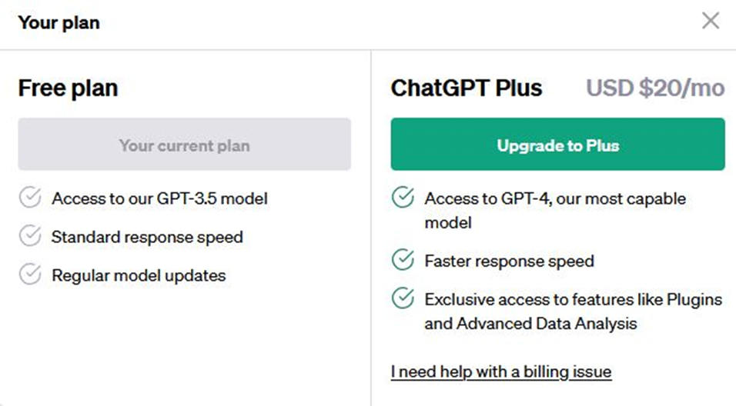
Task: Select the Regular model updates text
Action: pyautogui.click(x=139, y=275)
